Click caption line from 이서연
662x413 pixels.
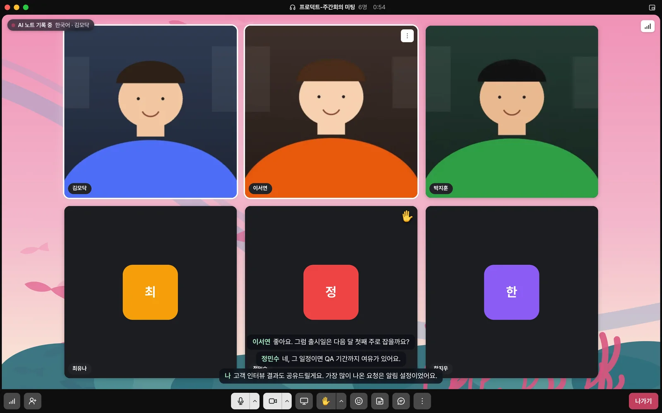(x=331, y=342)
